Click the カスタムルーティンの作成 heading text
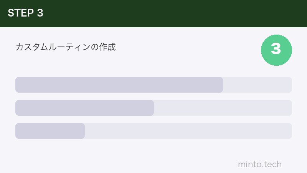Image resolution: width=307 pixels, height=173 pixels. (65, 47)
